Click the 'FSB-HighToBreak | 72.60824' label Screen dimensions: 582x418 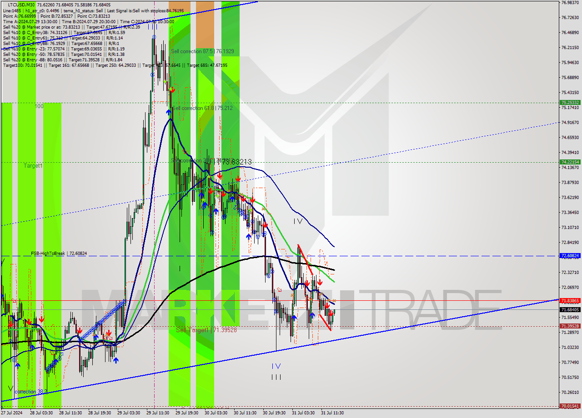[x=59, y=253]
